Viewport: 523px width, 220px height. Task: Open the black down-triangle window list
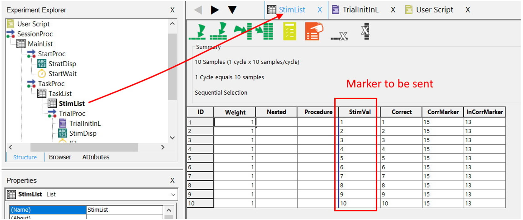tap(232, 10)
